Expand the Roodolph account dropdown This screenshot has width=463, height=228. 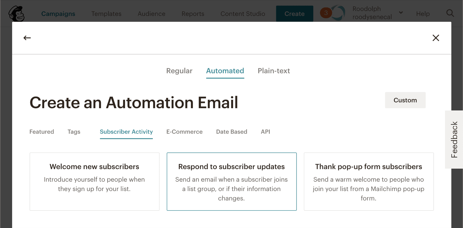tap(401, 13)
